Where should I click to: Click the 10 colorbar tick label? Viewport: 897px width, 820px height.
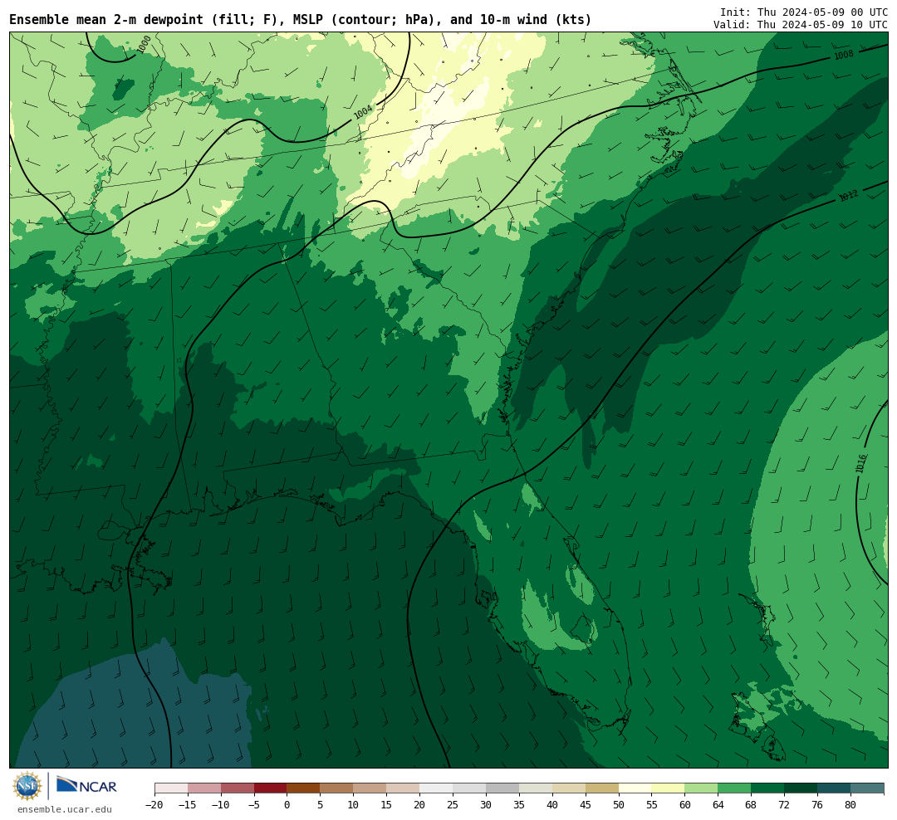pyautogui.click(x=354, y=805)
